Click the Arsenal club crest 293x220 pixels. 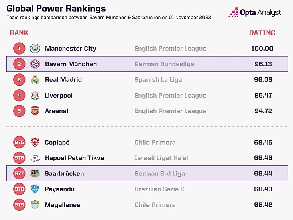click(x=35, y=111)
